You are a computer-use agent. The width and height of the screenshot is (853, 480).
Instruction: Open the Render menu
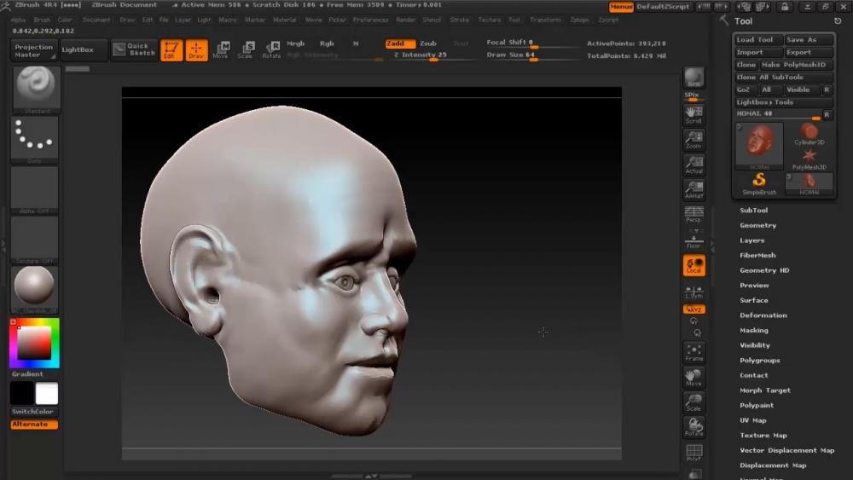pyautogui.click(x=406, y=20)
